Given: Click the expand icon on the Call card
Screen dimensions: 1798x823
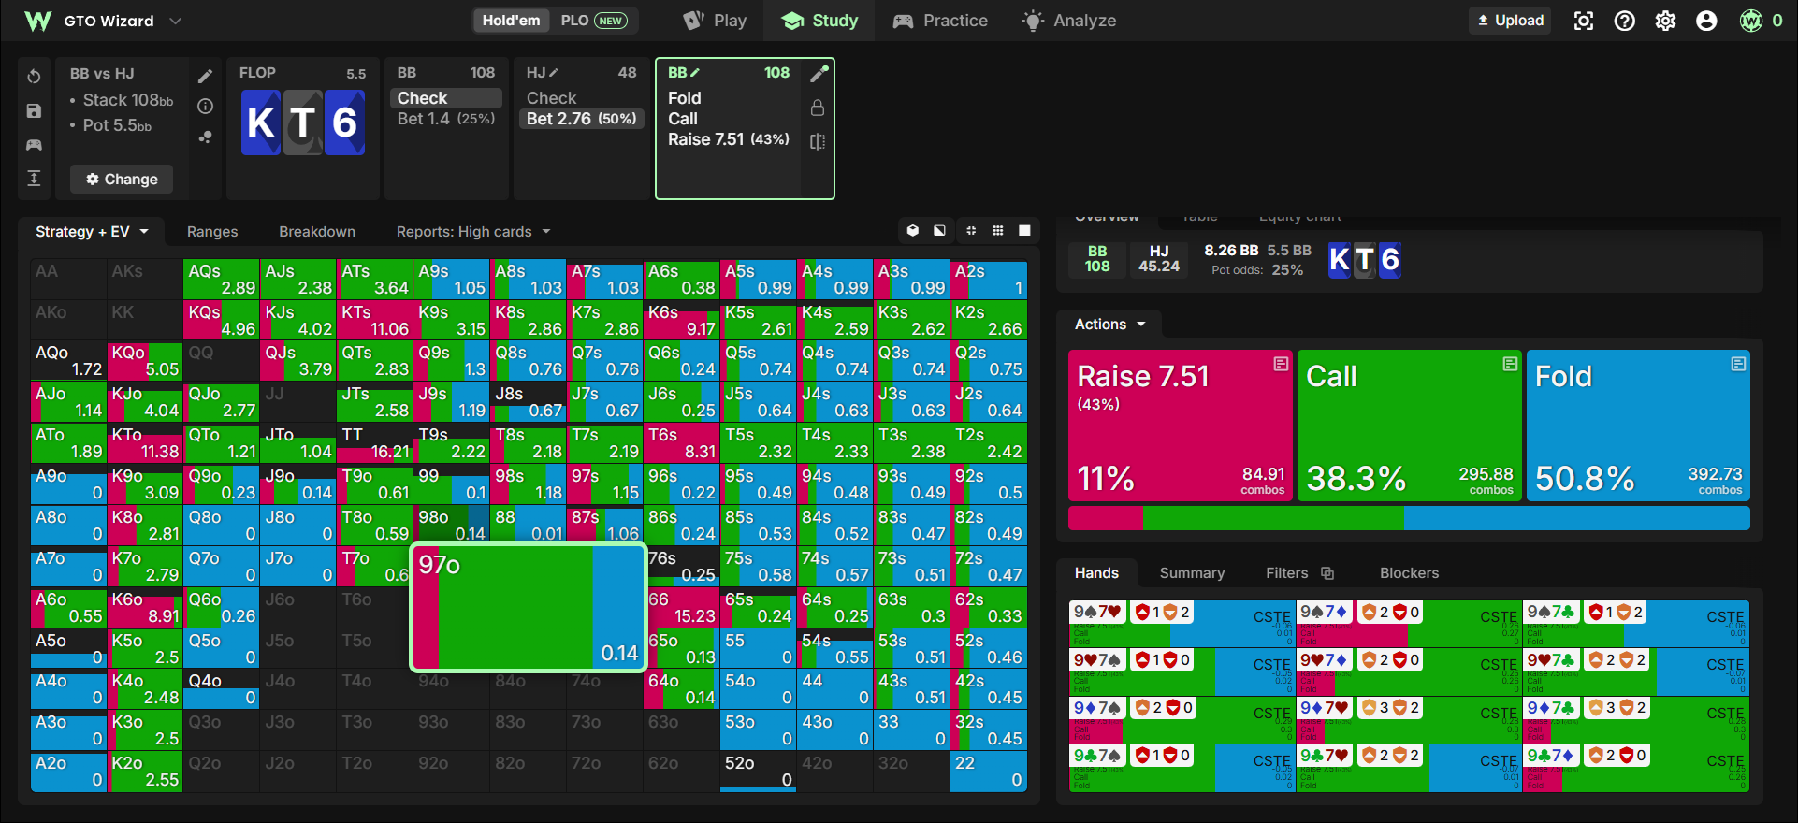Looking at the screenshot, I should pos(1511,364).
